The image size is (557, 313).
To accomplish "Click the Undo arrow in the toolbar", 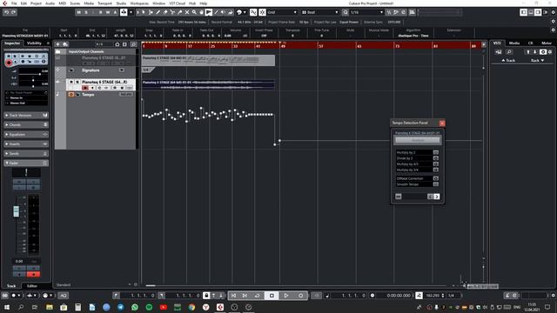I will tap(6, 12).
